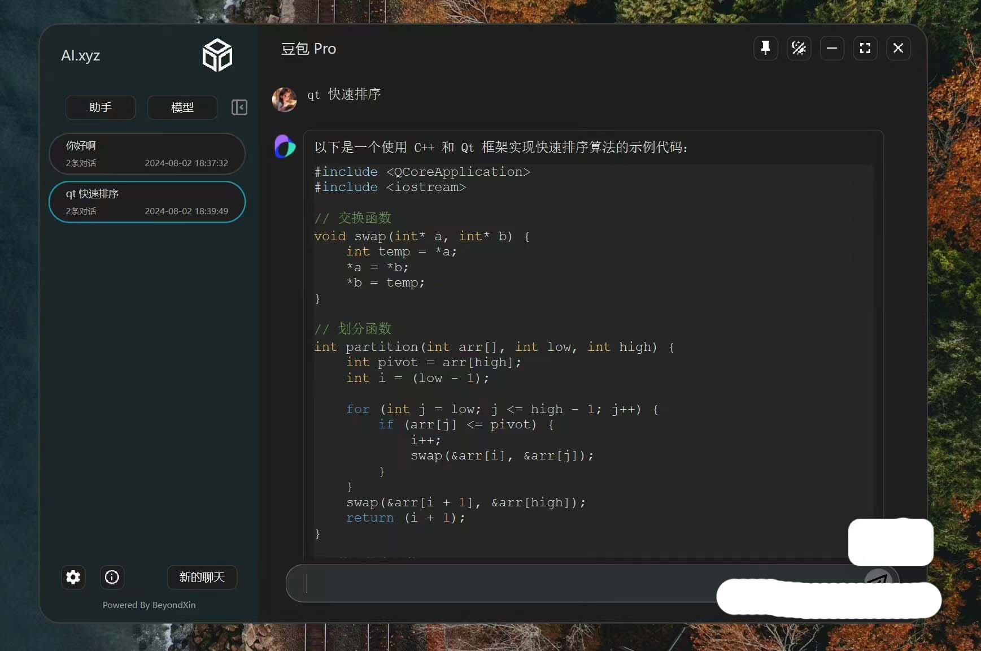Minimize the chat window

832,48
